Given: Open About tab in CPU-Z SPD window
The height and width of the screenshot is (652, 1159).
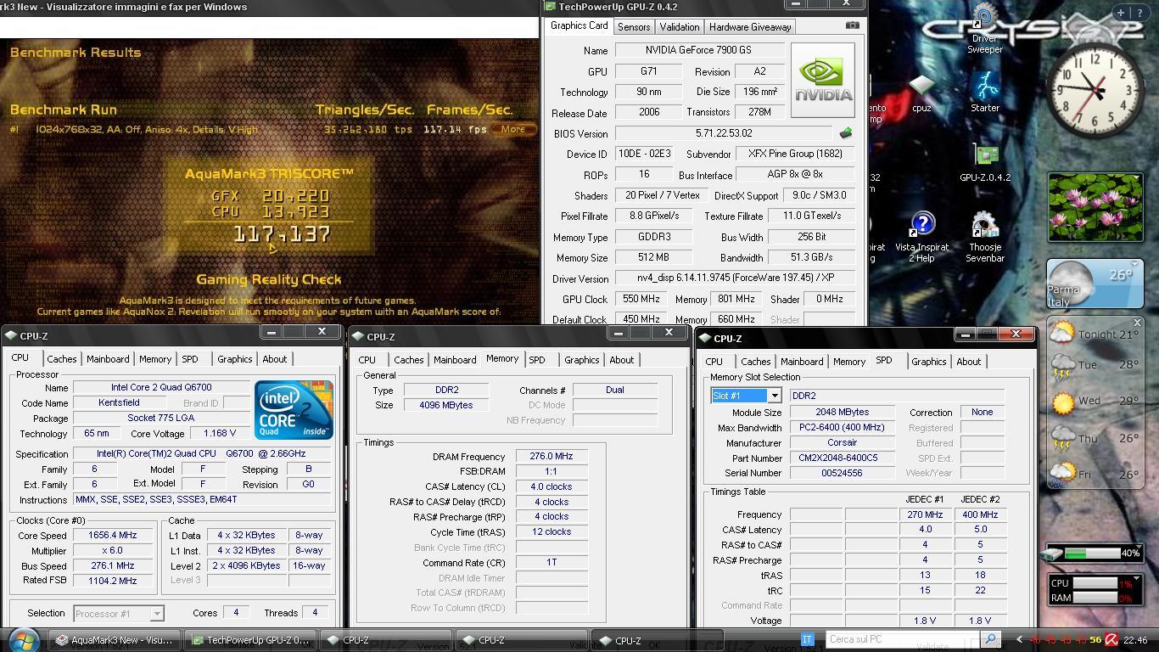Looking at the screenshot, I should pos(969,362).
